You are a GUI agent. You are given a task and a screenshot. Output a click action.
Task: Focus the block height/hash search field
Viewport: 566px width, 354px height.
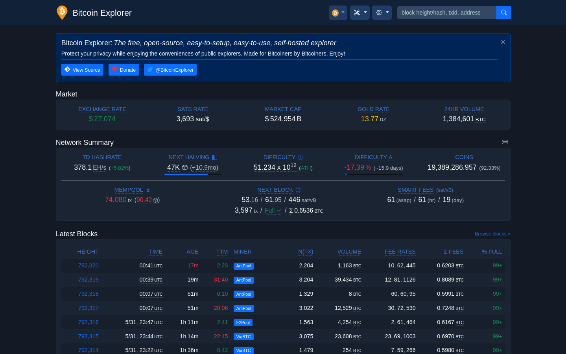pos(446,13)
